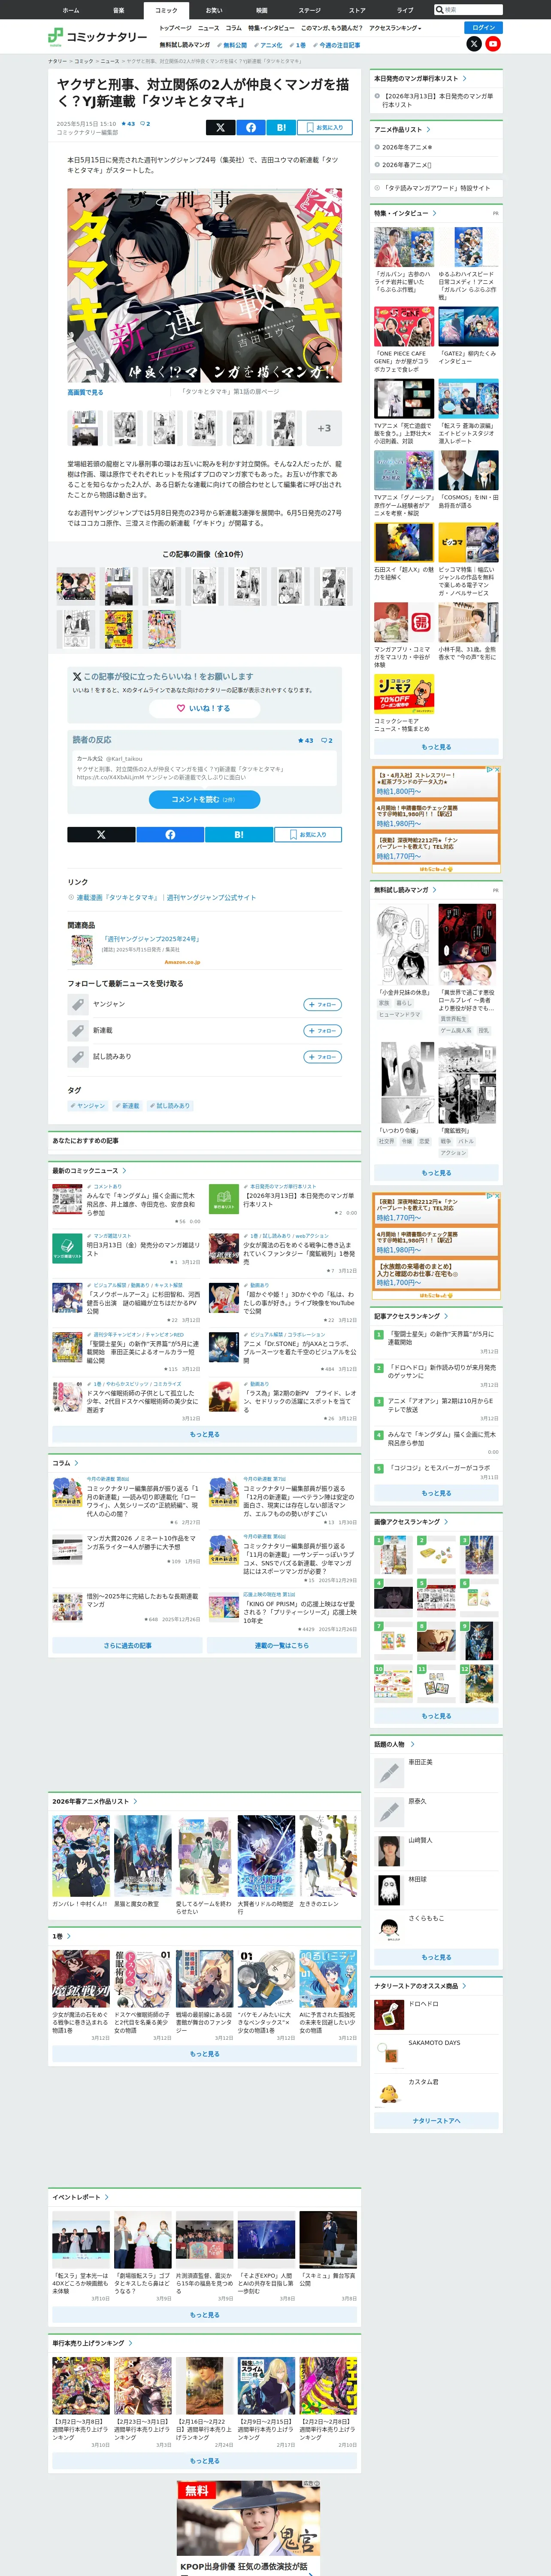
Task: Share on Facebook from the bar below the comments
Action: 170,834
